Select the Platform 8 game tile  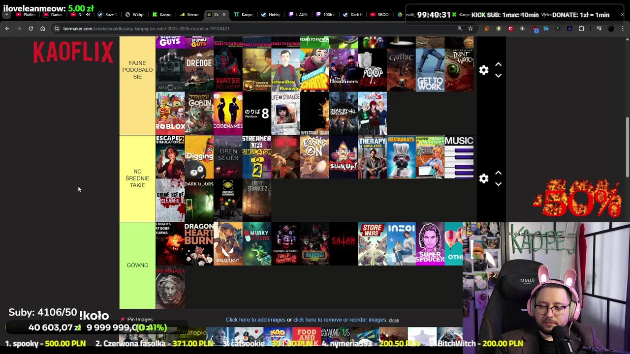pyautogui.click(x=256, y=113)
